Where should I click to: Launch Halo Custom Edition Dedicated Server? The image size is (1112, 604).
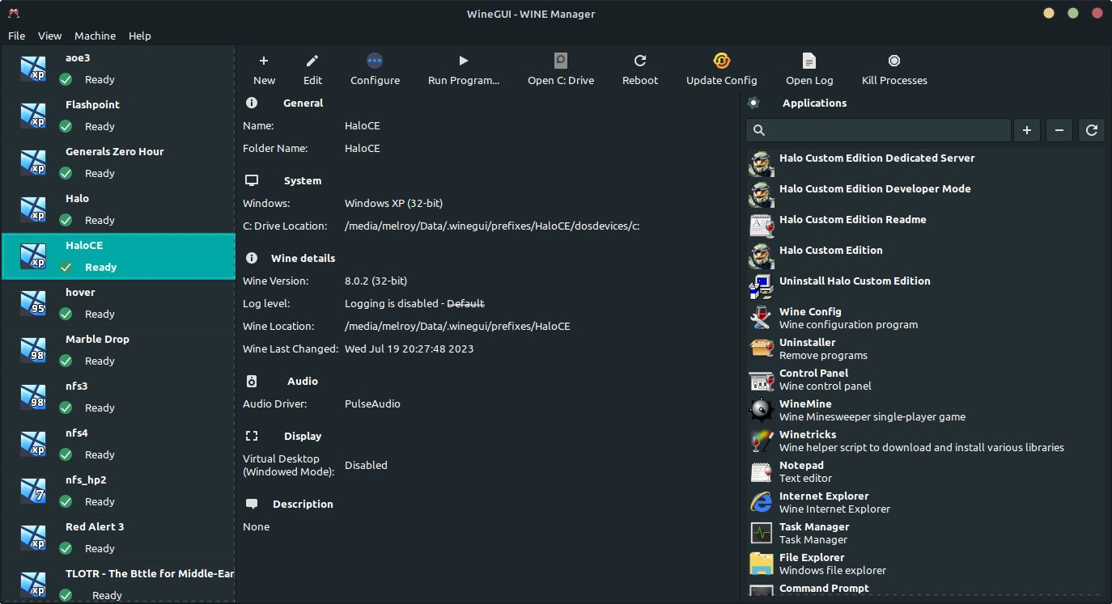tap(926, 164)
